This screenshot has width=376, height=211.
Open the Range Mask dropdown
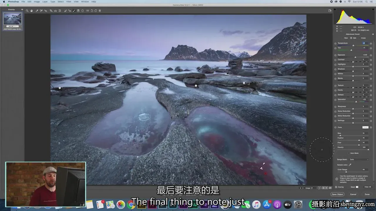click(359, 159)
